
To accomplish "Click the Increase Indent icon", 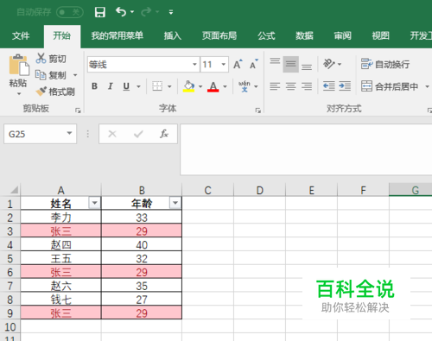I will point(345,86).
